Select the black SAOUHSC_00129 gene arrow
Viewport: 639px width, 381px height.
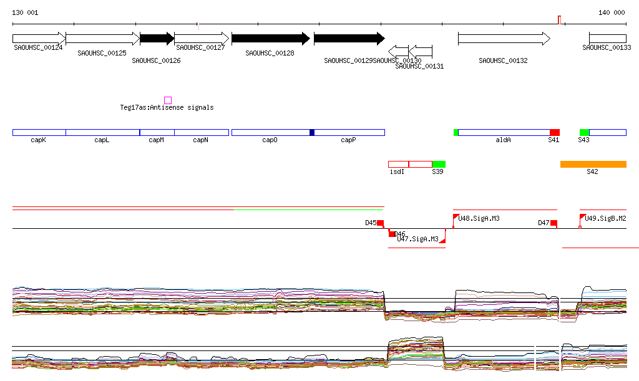pyautogui.click(x=349, y=39)
